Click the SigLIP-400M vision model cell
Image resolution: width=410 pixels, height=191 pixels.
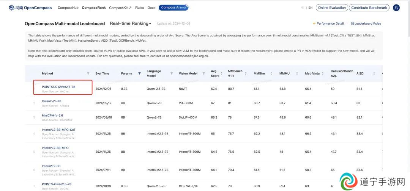(x=188, y=118)
